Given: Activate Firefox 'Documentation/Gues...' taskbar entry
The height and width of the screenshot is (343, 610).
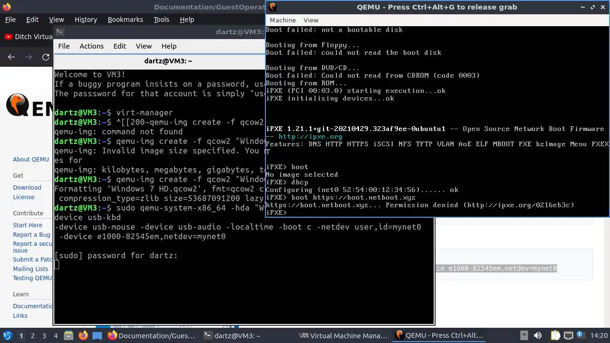Looking at the screenshot, I should coord(152,336).
